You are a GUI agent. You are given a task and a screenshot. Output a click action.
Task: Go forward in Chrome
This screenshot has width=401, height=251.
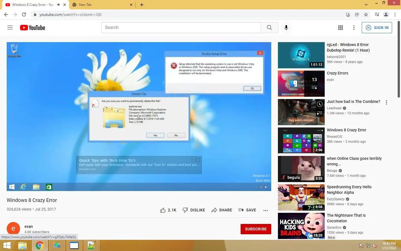(x=15, y=15)
